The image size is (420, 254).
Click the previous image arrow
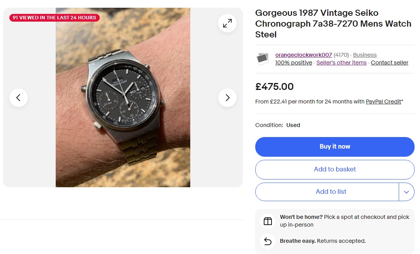(x=19, y=98)
